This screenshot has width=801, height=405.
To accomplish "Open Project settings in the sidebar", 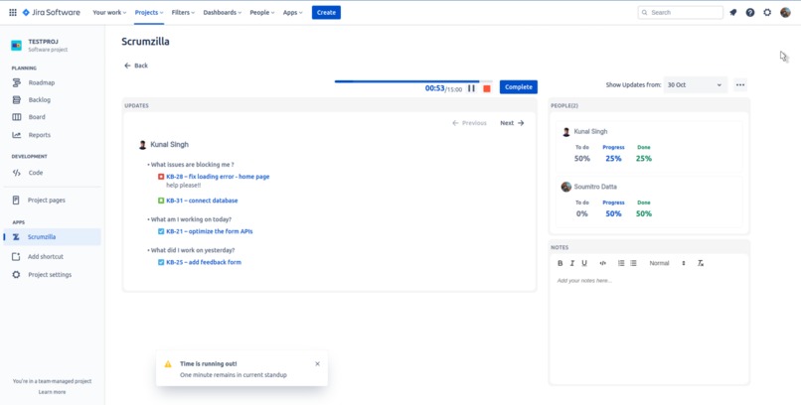I will 52,274.
